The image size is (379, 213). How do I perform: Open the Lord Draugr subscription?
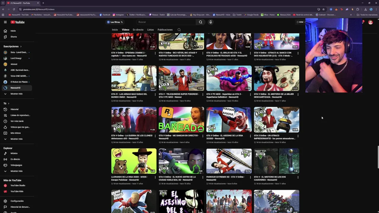(16, 58)
